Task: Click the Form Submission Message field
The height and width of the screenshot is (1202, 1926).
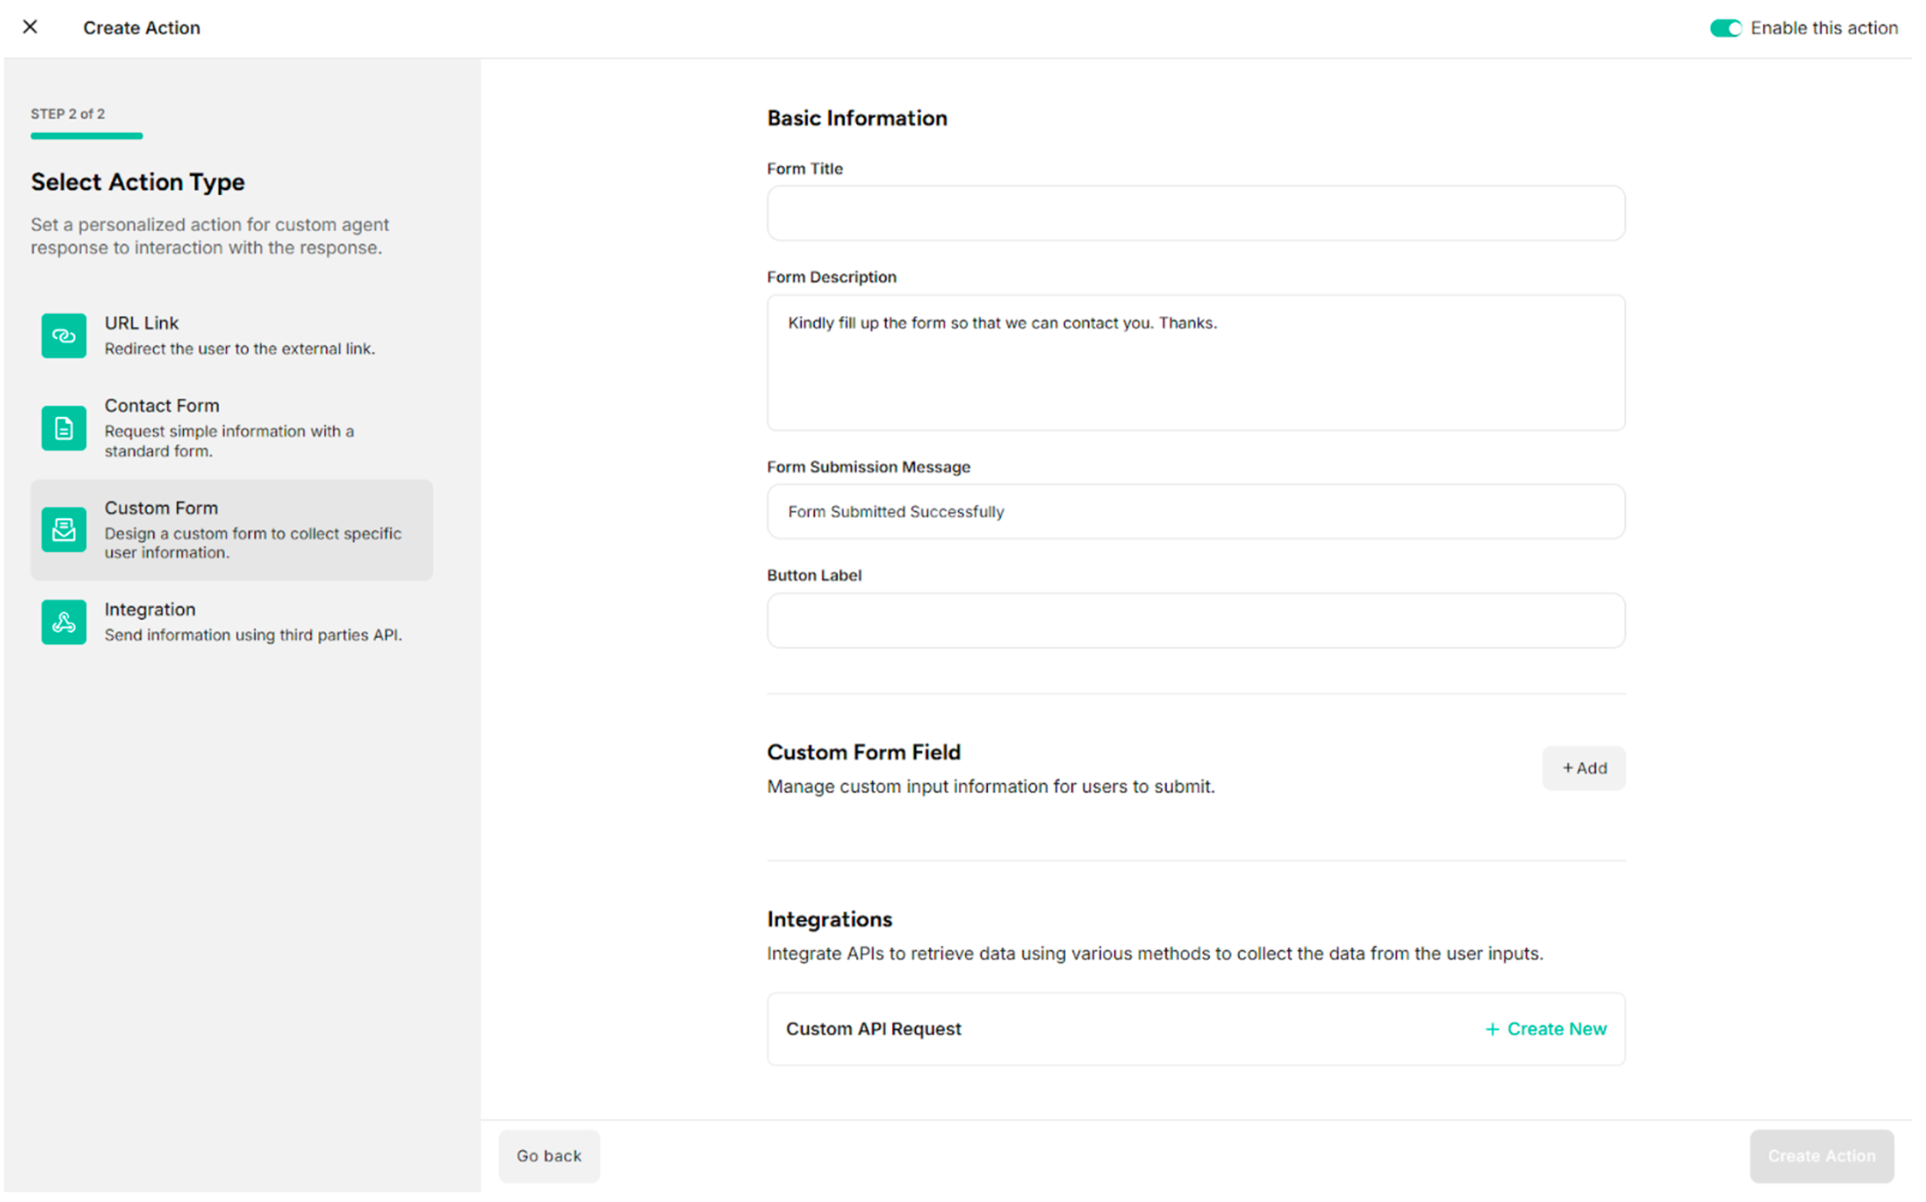Action: coord(1195,511)
